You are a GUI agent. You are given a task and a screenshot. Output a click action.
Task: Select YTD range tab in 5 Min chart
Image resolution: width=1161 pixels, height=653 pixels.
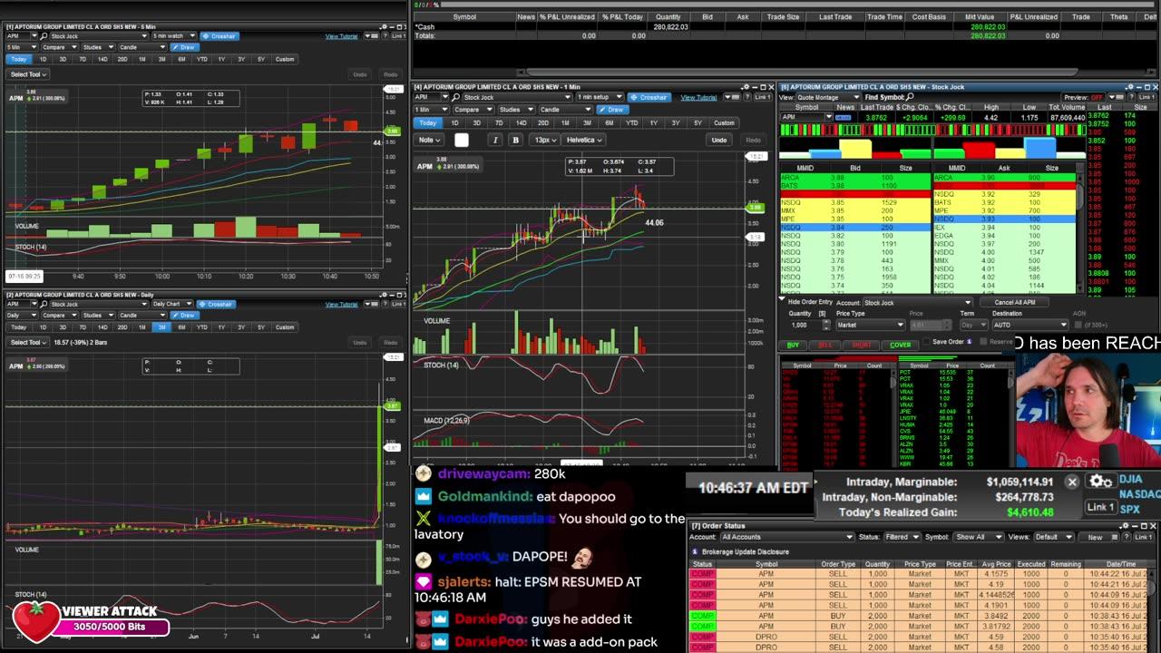pyautogui.click(x=202, y=59)
